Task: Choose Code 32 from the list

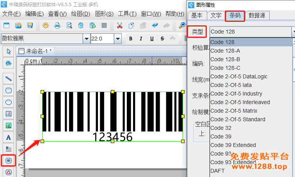Action: tap(251, 128)
